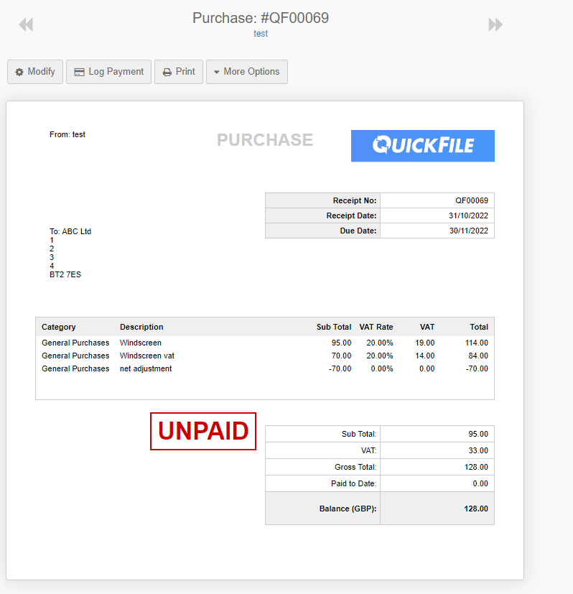573x594 pixels.
Task: Go to next purchase using double-right arrow
Action: [495, 24]
